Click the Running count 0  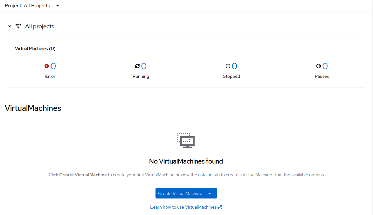pyautogui.click(x=144, y=66)
